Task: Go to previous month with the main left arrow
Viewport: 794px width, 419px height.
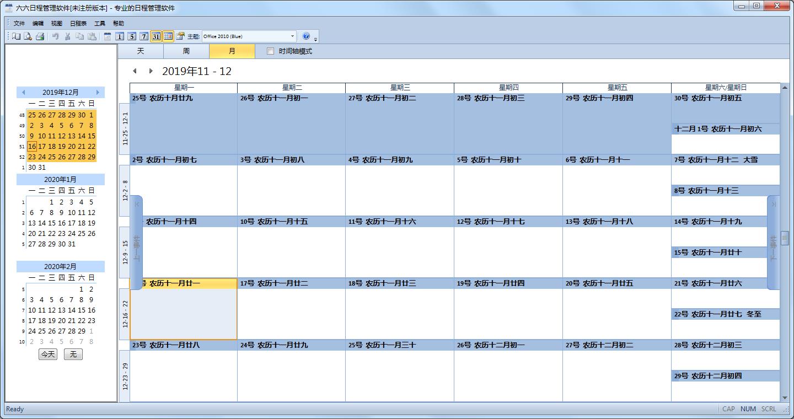Action: (135, 71)
